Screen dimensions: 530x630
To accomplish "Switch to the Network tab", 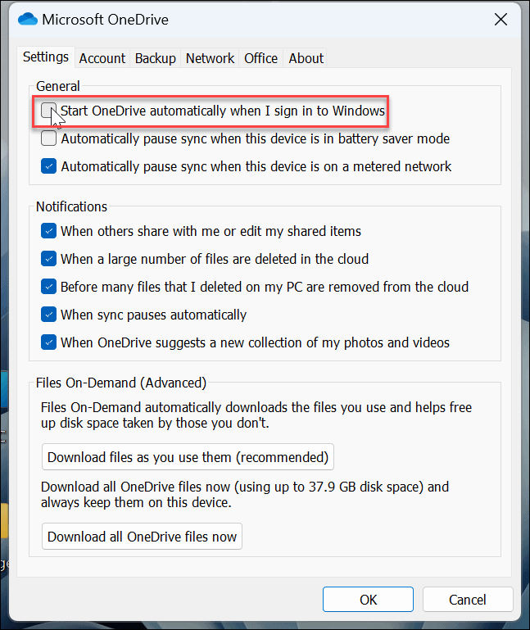I will pyautogui.click(x=210, y=59).
